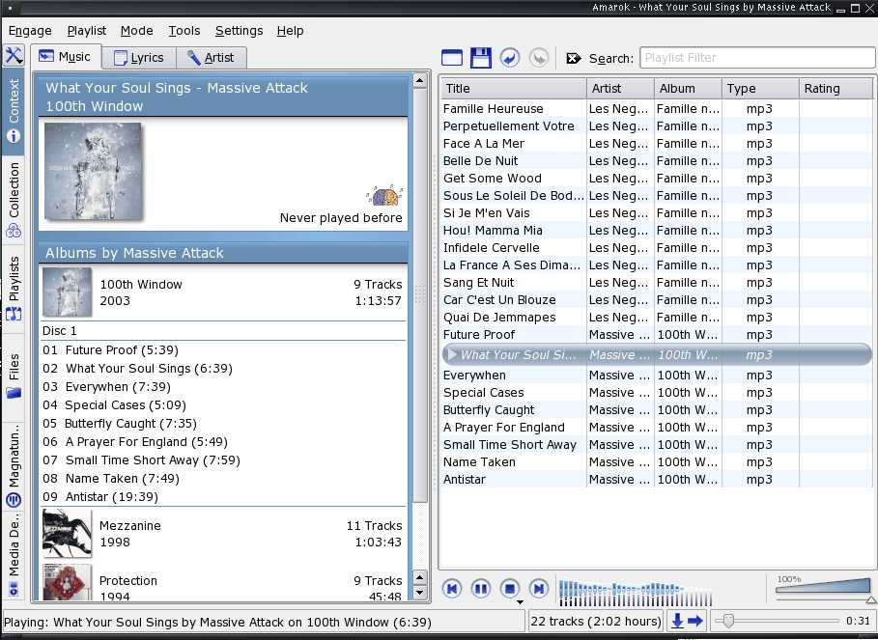878x640 pixels.
Task: Open the Files sidebar panel
Action: 14,376
